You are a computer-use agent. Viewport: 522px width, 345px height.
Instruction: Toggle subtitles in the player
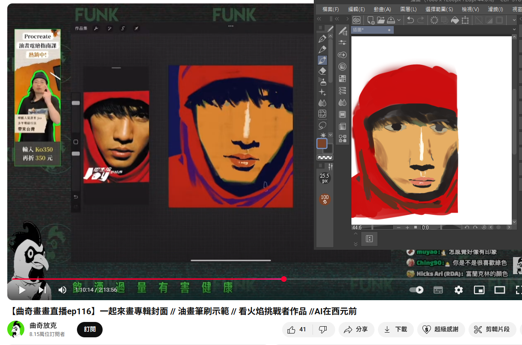coord(438,290)
